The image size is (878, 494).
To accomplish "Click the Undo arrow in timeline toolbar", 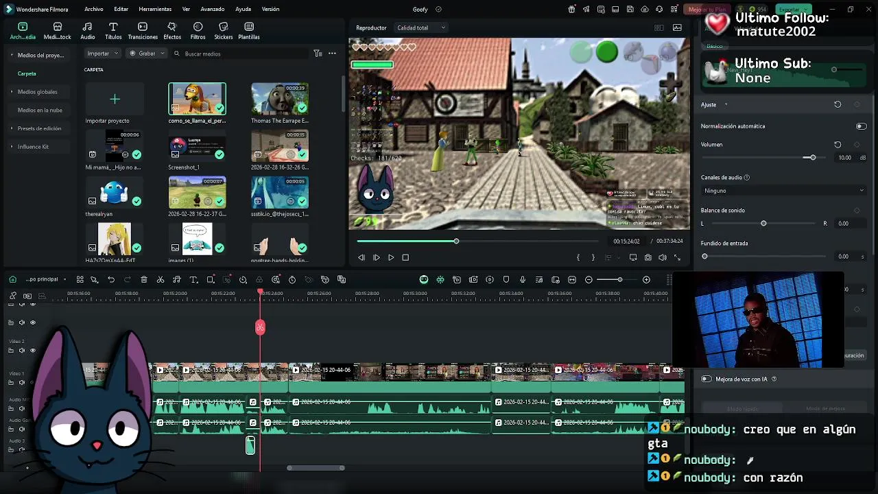I will point(111,280).
